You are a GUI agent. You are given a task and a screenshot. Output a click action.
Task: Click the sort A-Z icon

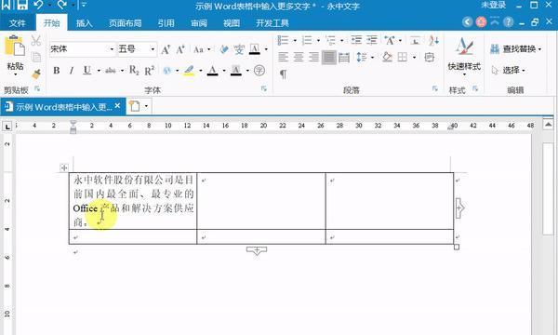pyautogui.click(x=433, y=40)
